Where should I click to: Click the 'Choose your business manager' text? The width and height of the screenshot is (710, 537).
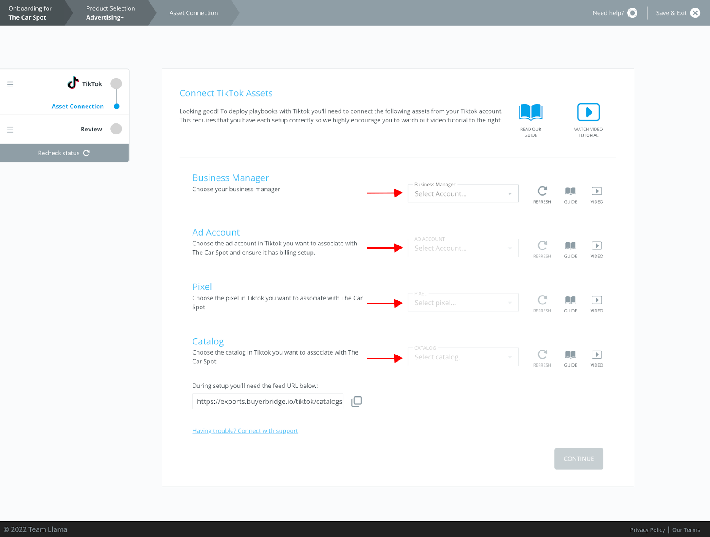pos(236,189)
